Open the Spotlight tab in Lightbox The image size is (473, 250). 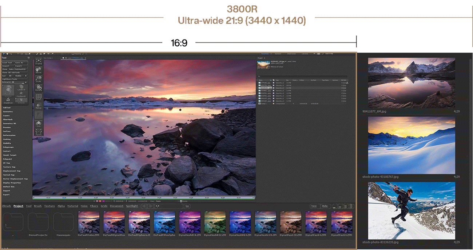[x=132, y=206]
